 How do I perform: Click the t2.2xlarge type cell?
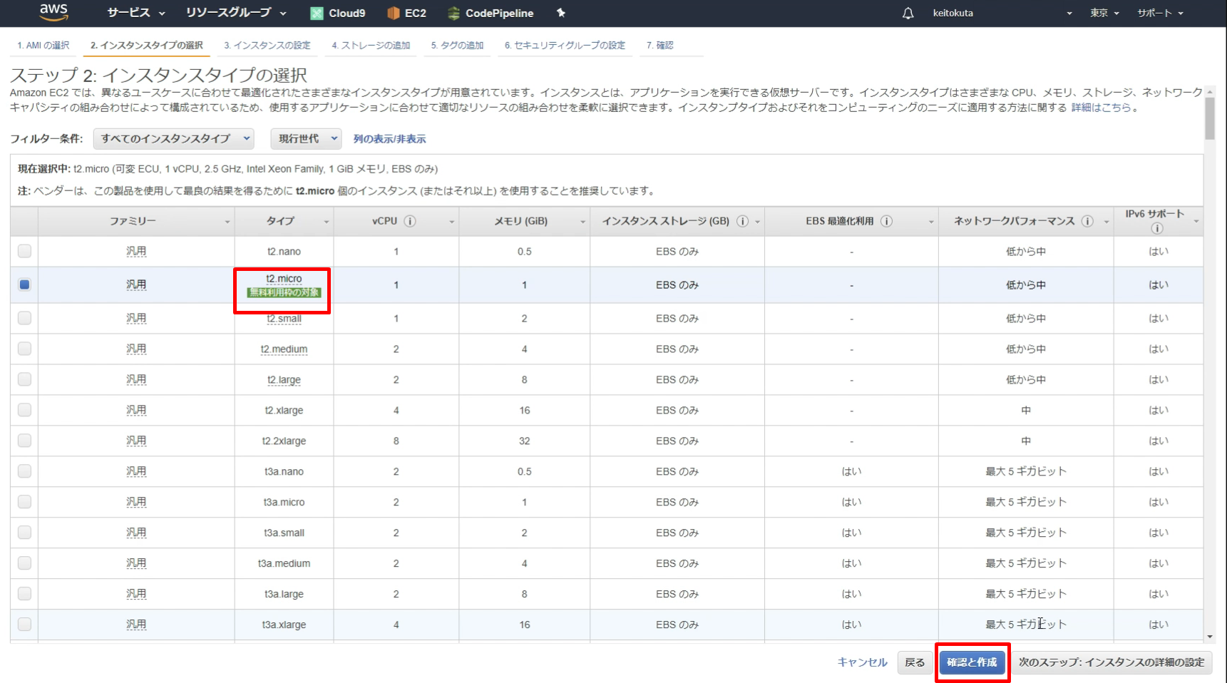pos(284,441)
